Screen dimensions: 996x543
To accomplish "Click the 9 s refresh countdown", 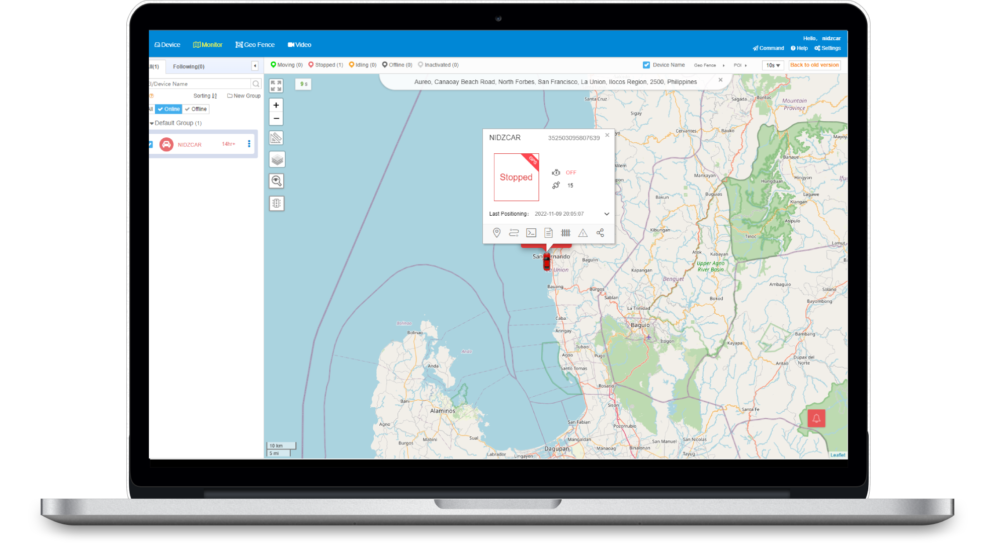I will [x=303, y=84].
